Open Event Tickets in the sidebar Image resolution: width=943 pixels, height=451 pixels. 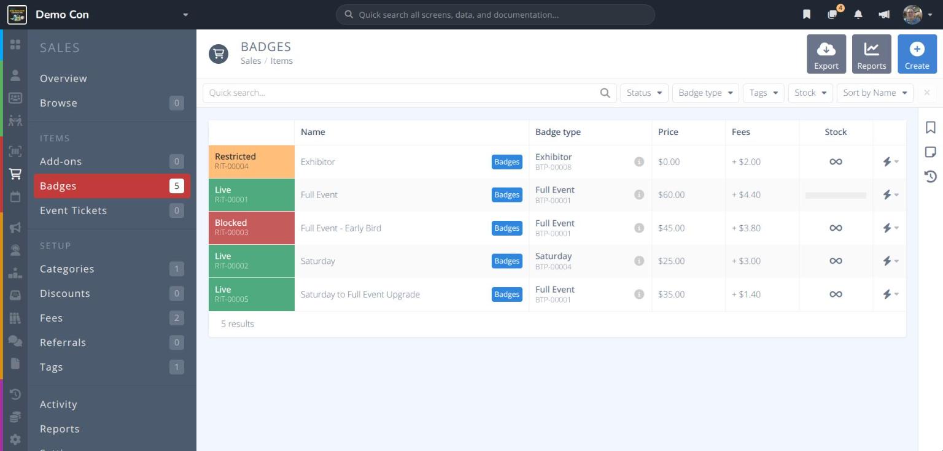click(x=112, y=210)
